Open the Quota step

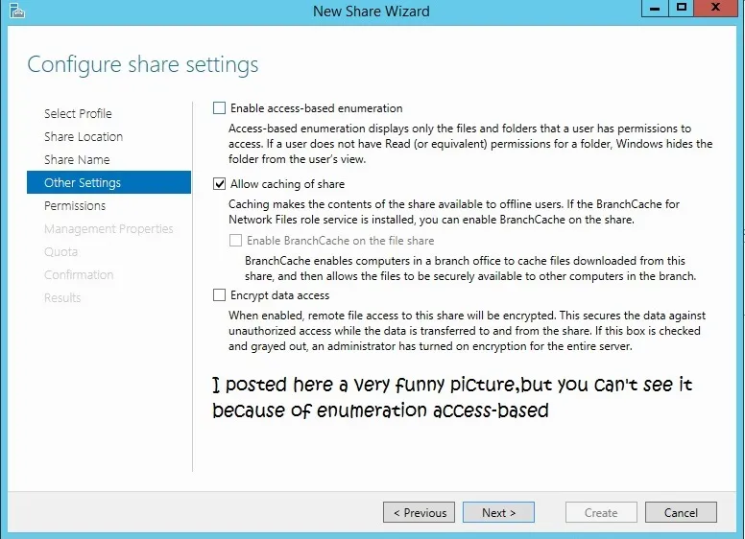coord(60,251)
